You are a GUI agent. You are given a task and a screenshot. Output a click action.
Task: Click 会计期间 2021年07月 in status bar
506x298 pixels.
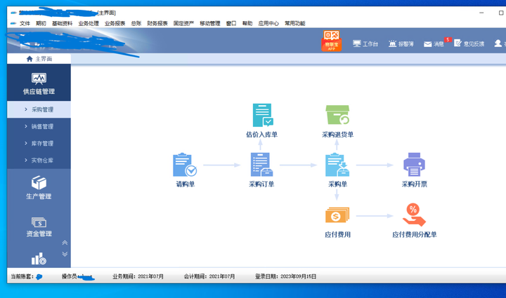tap(209, 276)
